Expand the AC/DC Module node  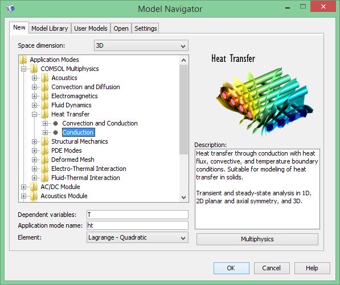(x=23, y=187)
